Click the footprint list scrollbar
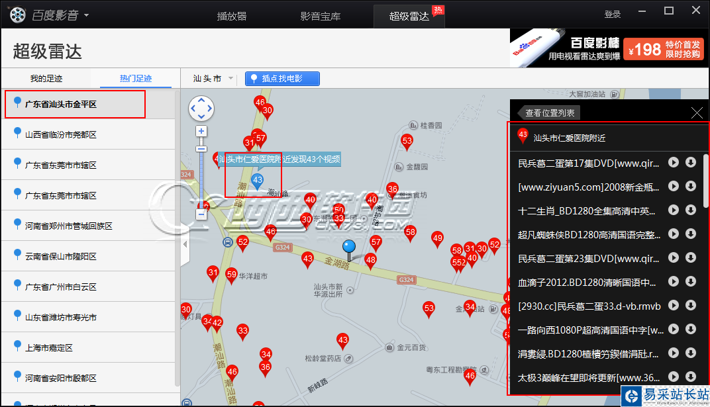This screenshot has width=710, height=407. [177, 238]
